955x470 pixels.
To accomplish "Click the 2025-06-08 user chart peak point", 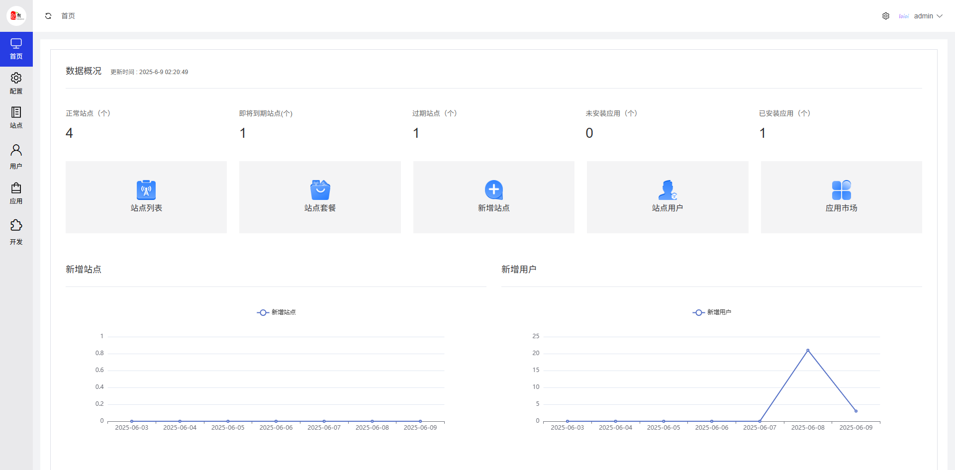I will tap(808, 350).
